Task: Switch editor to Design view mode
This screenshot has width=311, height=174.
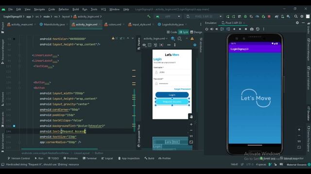Action: coord(196,32)
